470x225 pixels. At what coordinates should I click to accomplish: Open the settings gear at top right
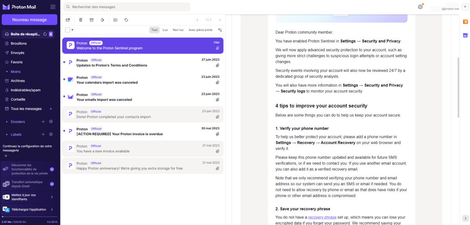tap(420, 7)
